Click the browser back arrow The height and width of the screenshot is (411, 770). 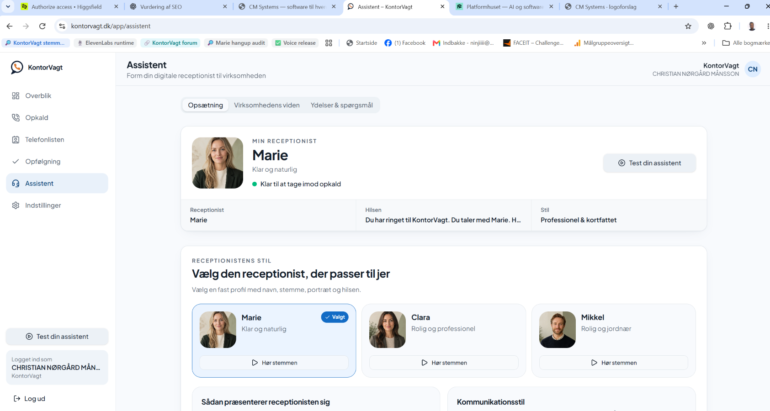(x=10, y=26)
